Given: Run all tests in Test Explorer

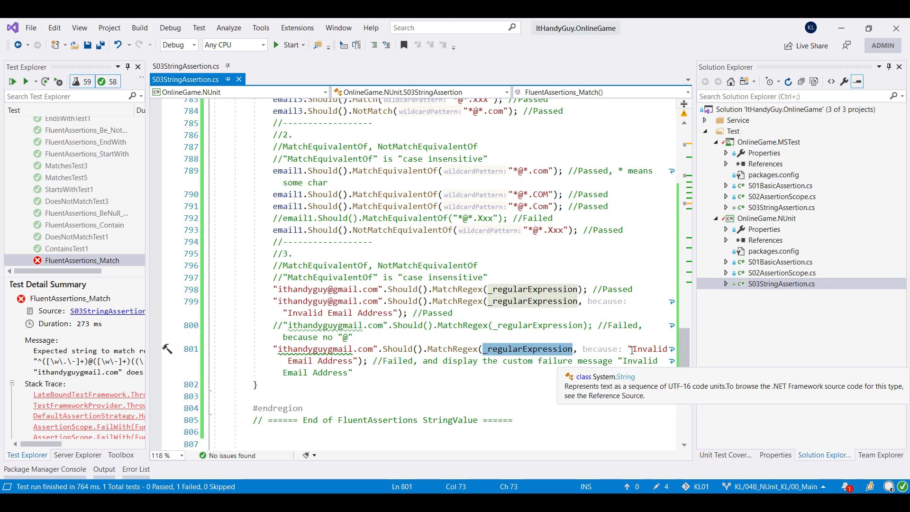Looking at the screenshot, I should pos(13,82).
